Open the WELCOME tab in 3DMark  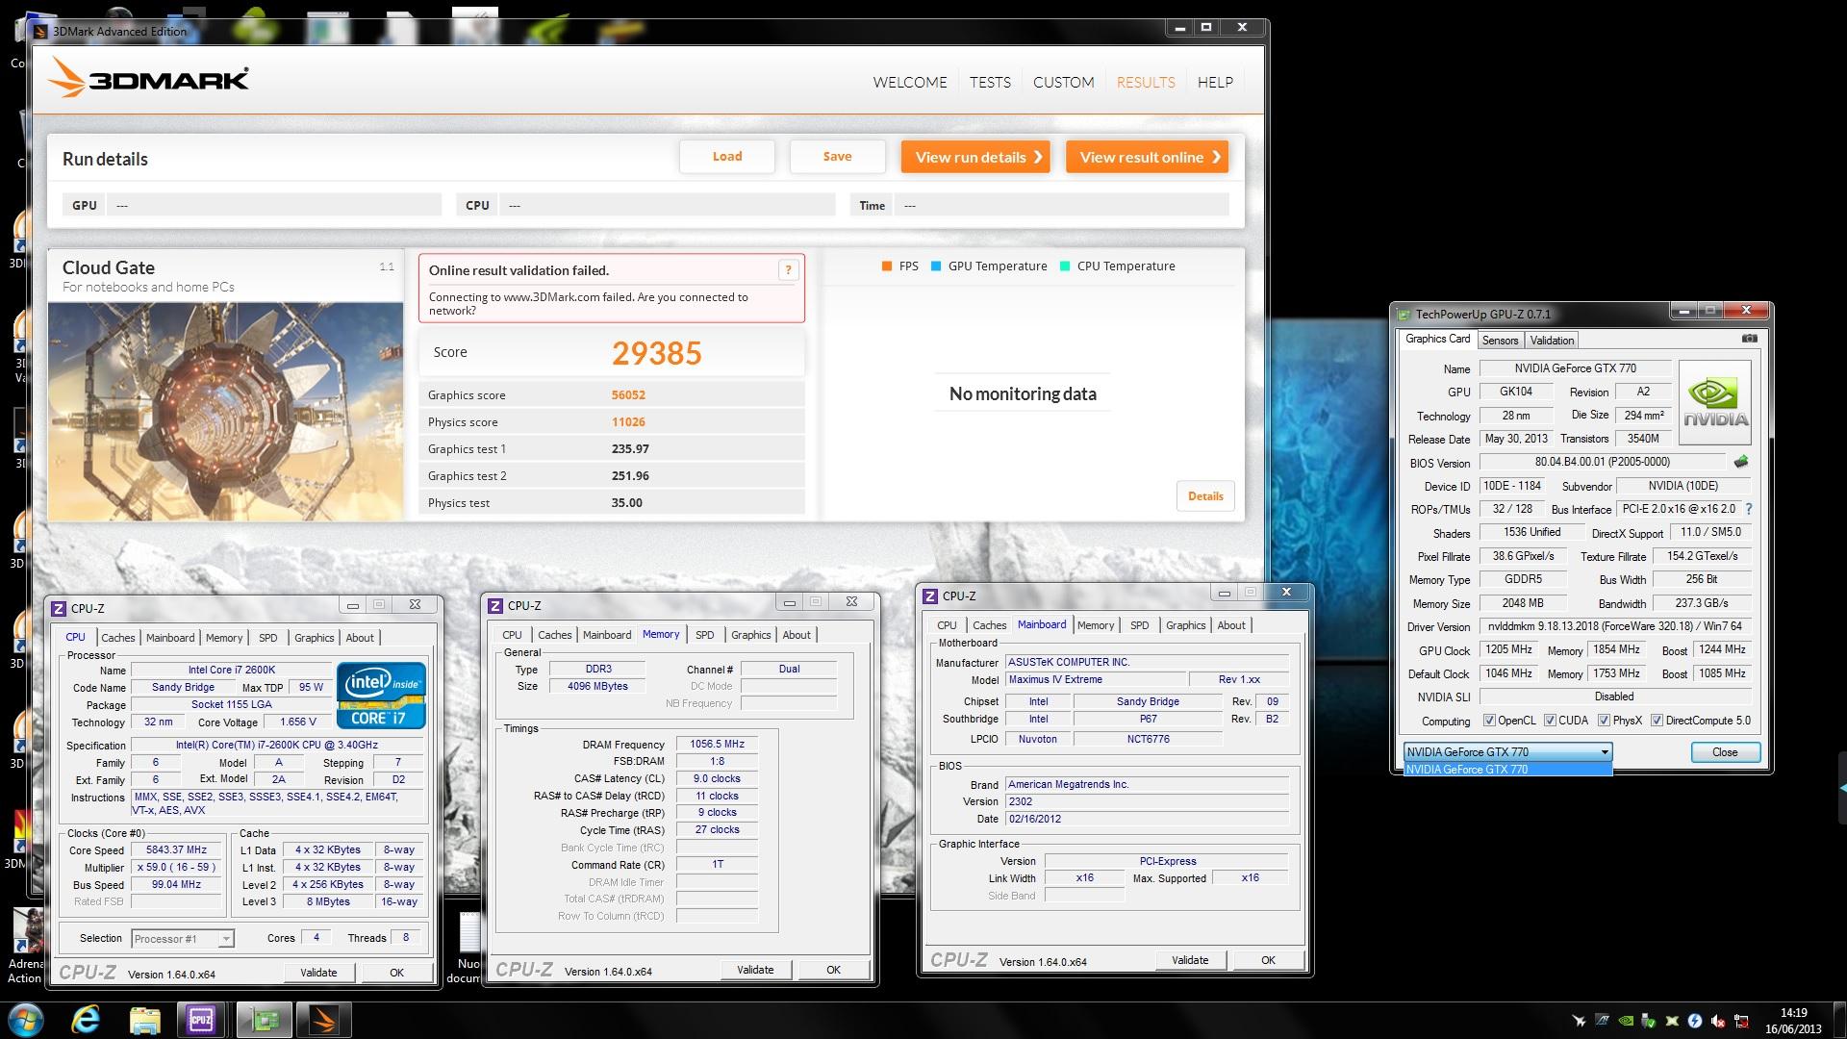pos(910,82)
